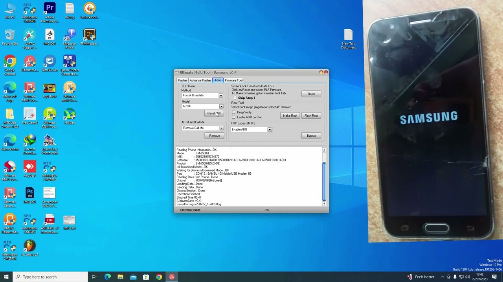Launch Adobe Premiere Pro shortcut
The image size is (503, 282).
coord(50,13)
